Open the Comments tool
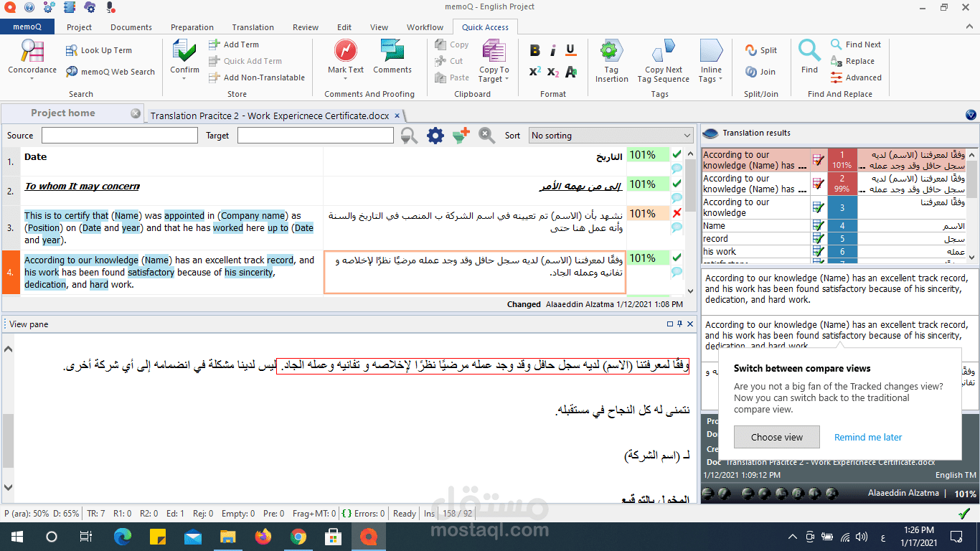980x551 pixels. pyautogui.click(x=392, y=56)
